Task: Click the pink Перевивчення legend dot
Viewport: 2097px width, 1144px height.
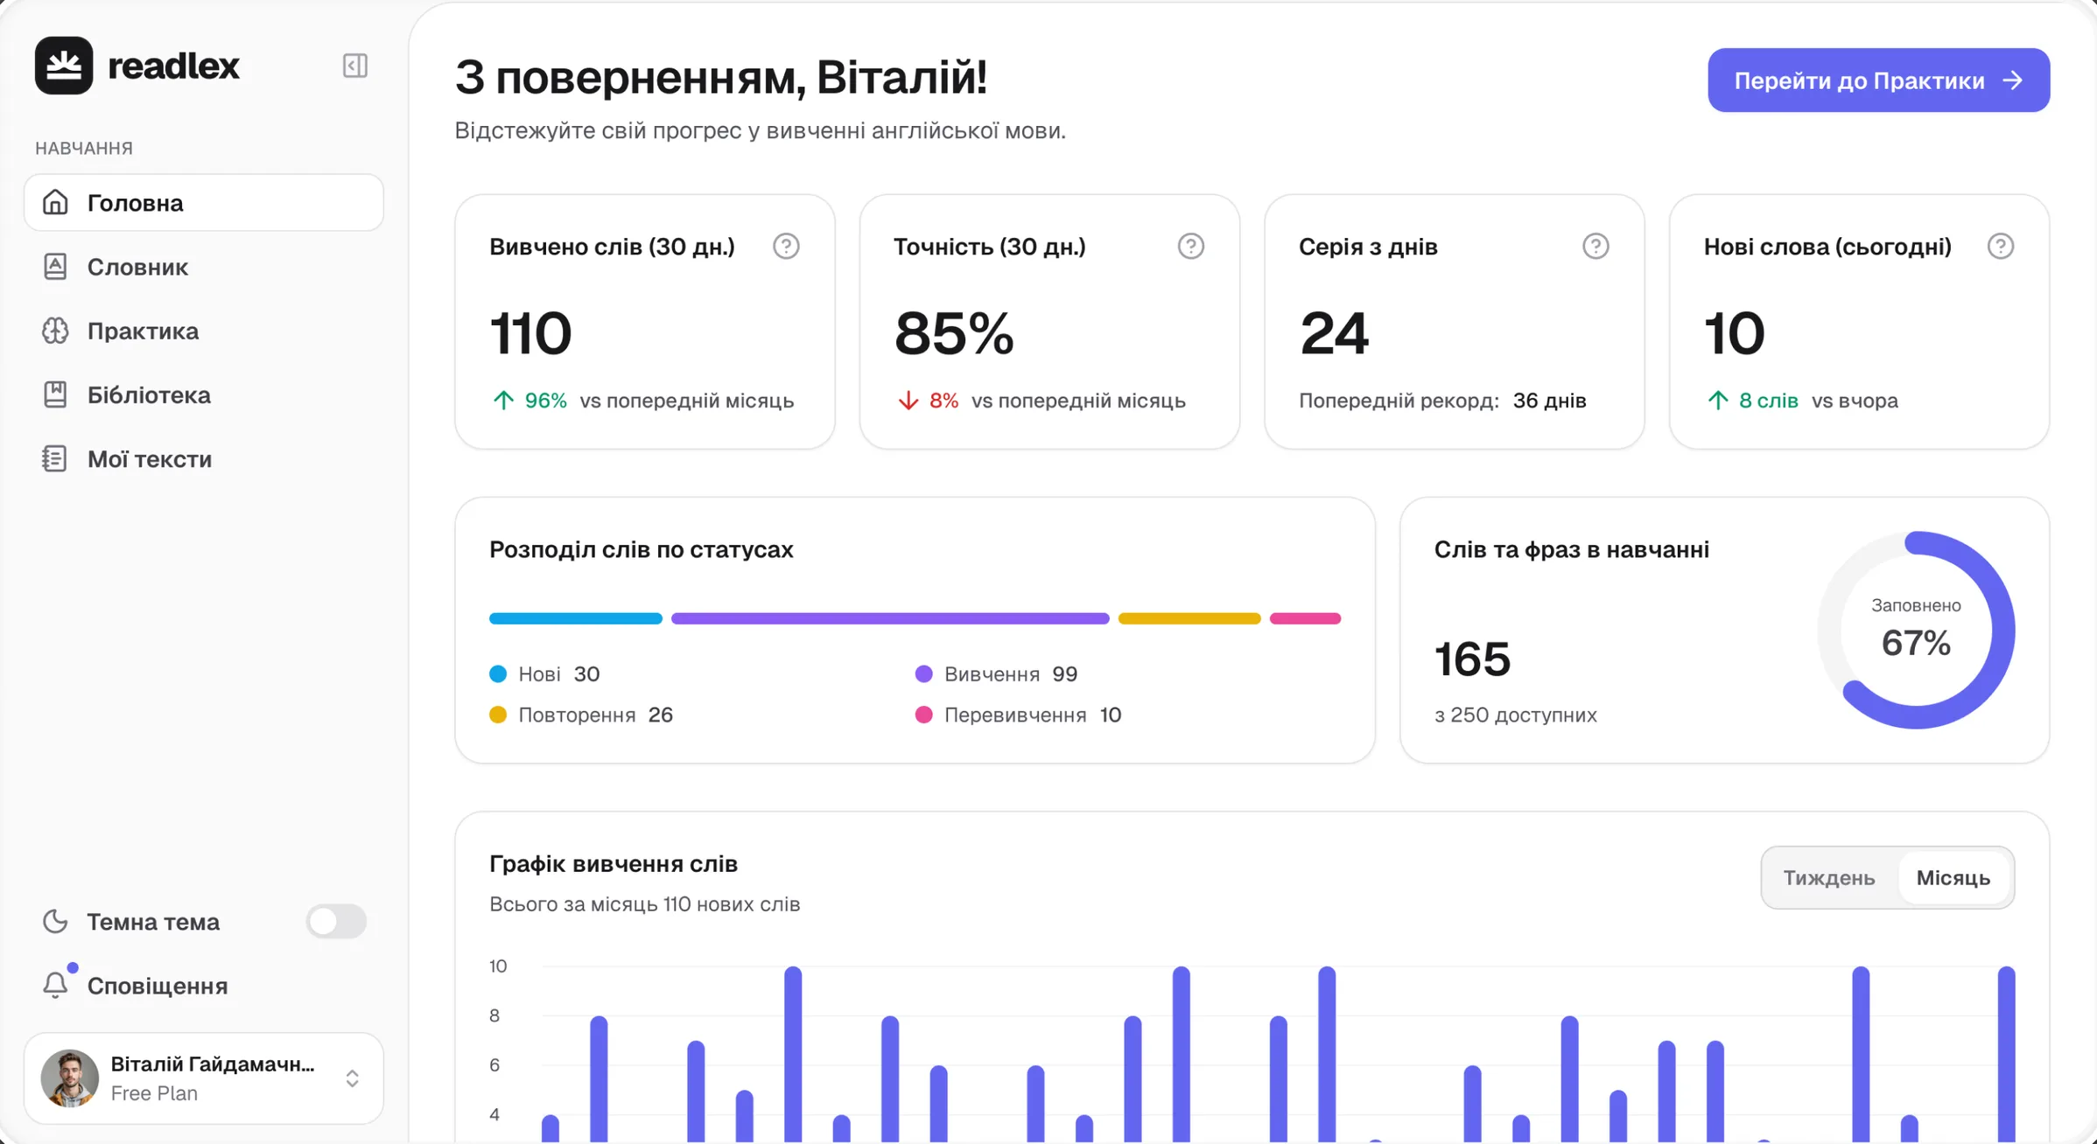Action: [923, 715]
